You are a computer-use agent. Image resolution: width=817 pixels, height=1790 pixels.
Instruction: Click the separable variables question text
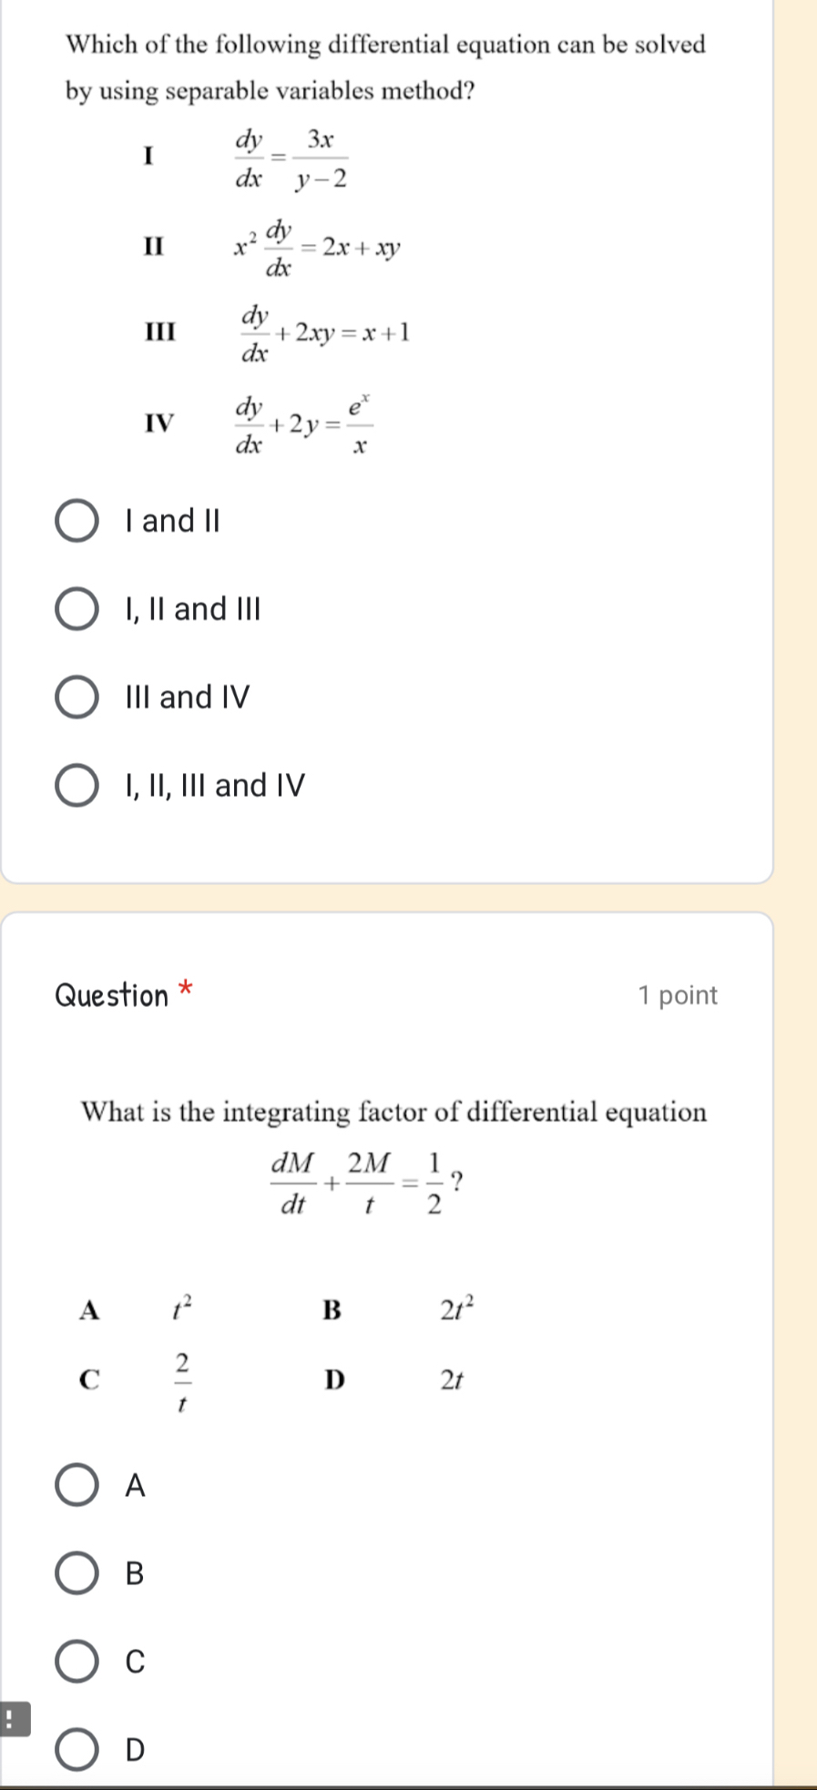(x=385, y=67)
